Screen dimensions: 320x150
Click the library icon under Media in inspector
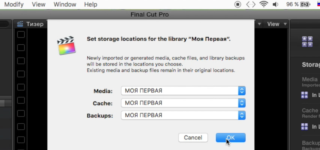click(x=305, y=95)
